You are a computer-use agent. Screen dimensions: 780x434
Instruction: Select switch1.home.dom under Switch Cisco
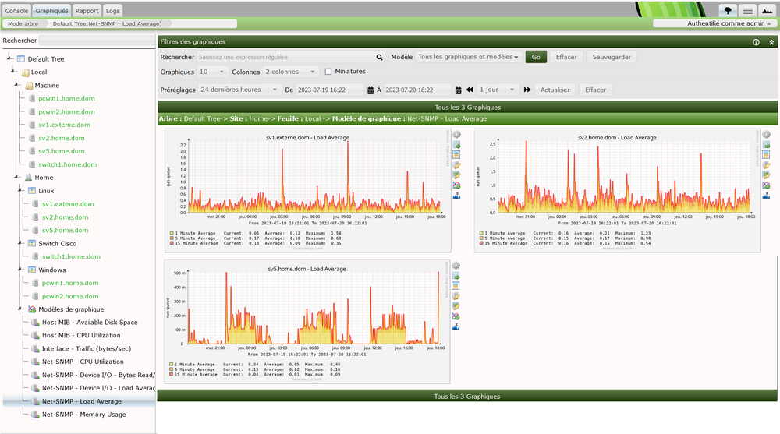tap(71, 256)
